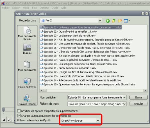The width and height of the screenshot is (150, 128).
Task: Select Episode 12 - L'élégie de Ain
Action: (x=79, y=72)
